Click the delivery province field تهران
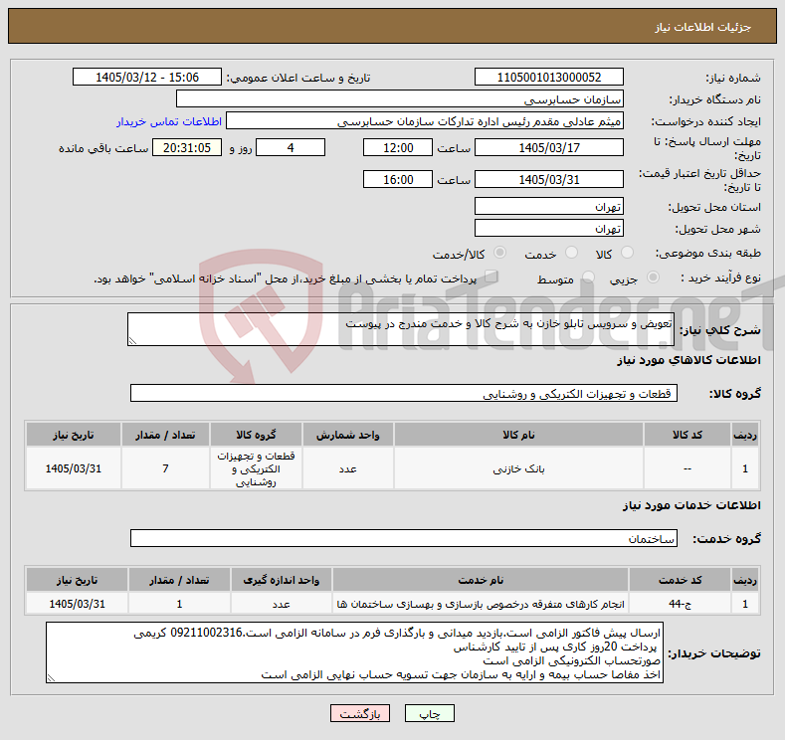 pyautogui.click(x=548, y=206)
